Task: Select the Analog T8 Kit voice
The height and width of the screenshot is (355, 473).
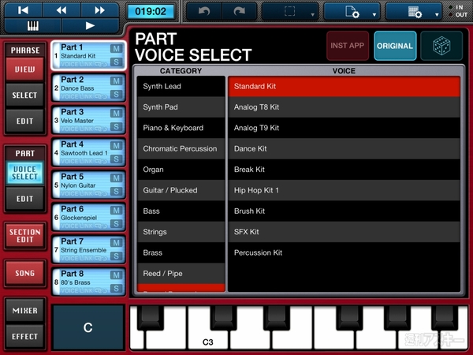Action: coord(345,107)
